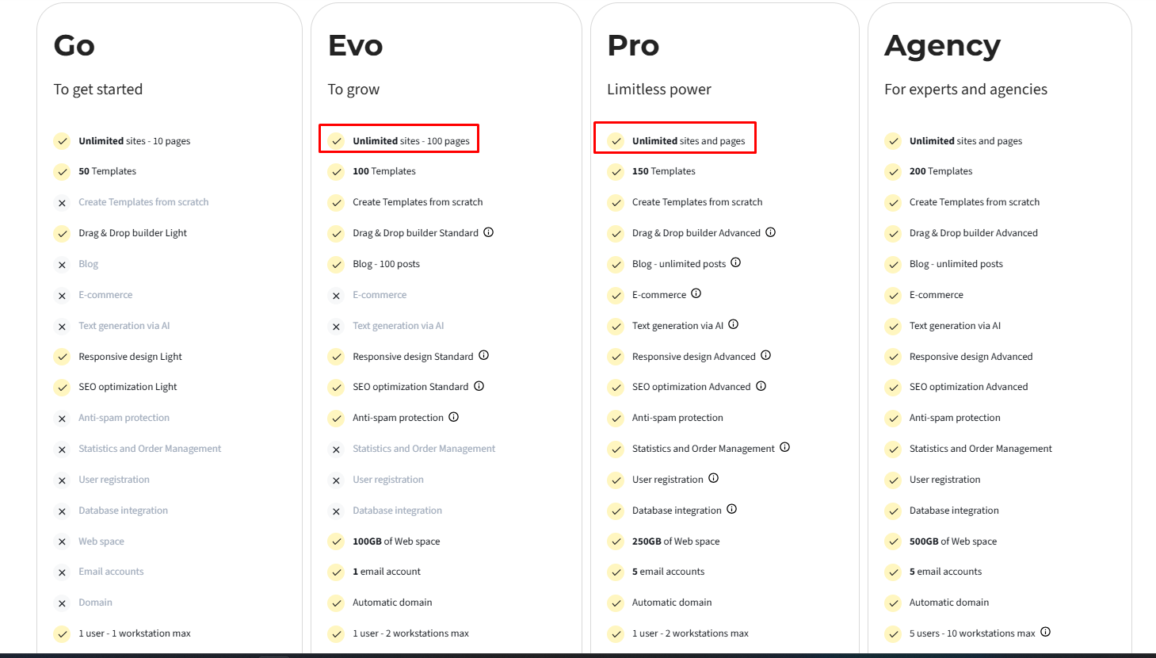Show info for Agency 5 users workstations

pyautogui.click(x=1045, y=632)
